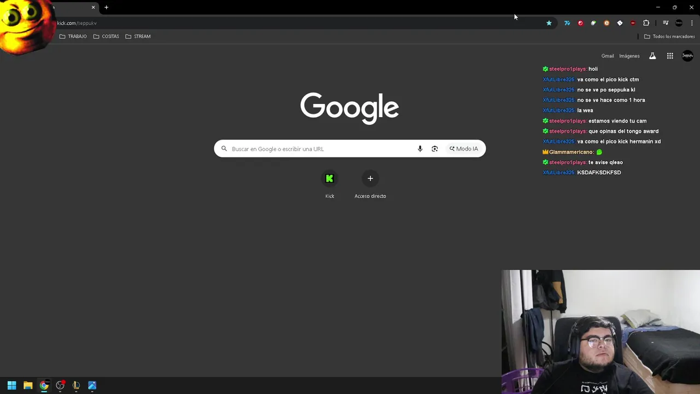The height and width of the screenshot is (394, 700).
Task: Click the 'Modo IA' button
Action: 464,149
